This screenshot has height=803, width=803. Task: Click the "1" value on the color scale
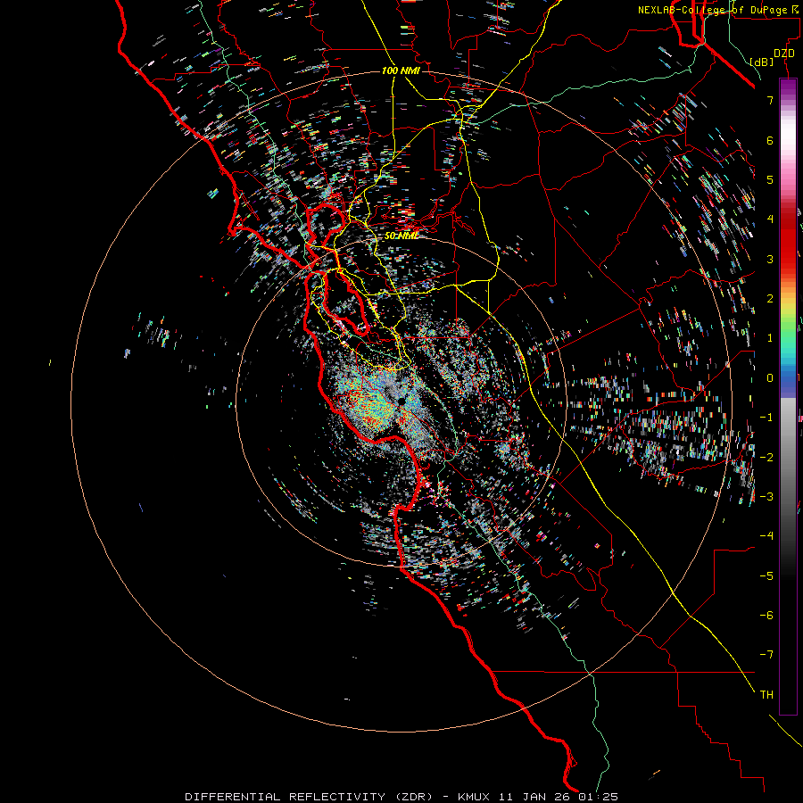click(x=770, y=338)
